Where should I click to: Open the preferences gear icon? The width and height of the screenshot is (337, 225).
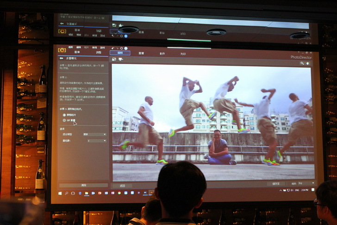coord(121,48)
